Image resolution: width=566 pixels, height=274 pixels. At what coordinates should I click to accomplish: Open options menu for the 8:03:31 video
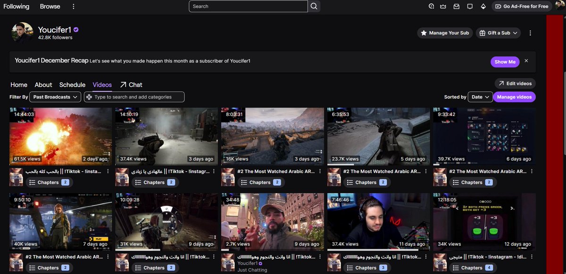[x=320, y=172]
